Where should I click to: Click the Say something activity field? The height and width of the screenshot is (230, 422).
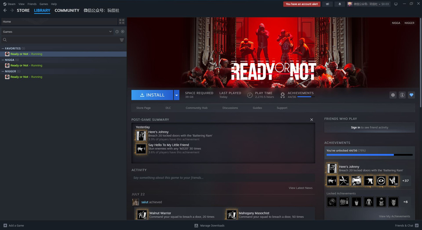(223, 178)
